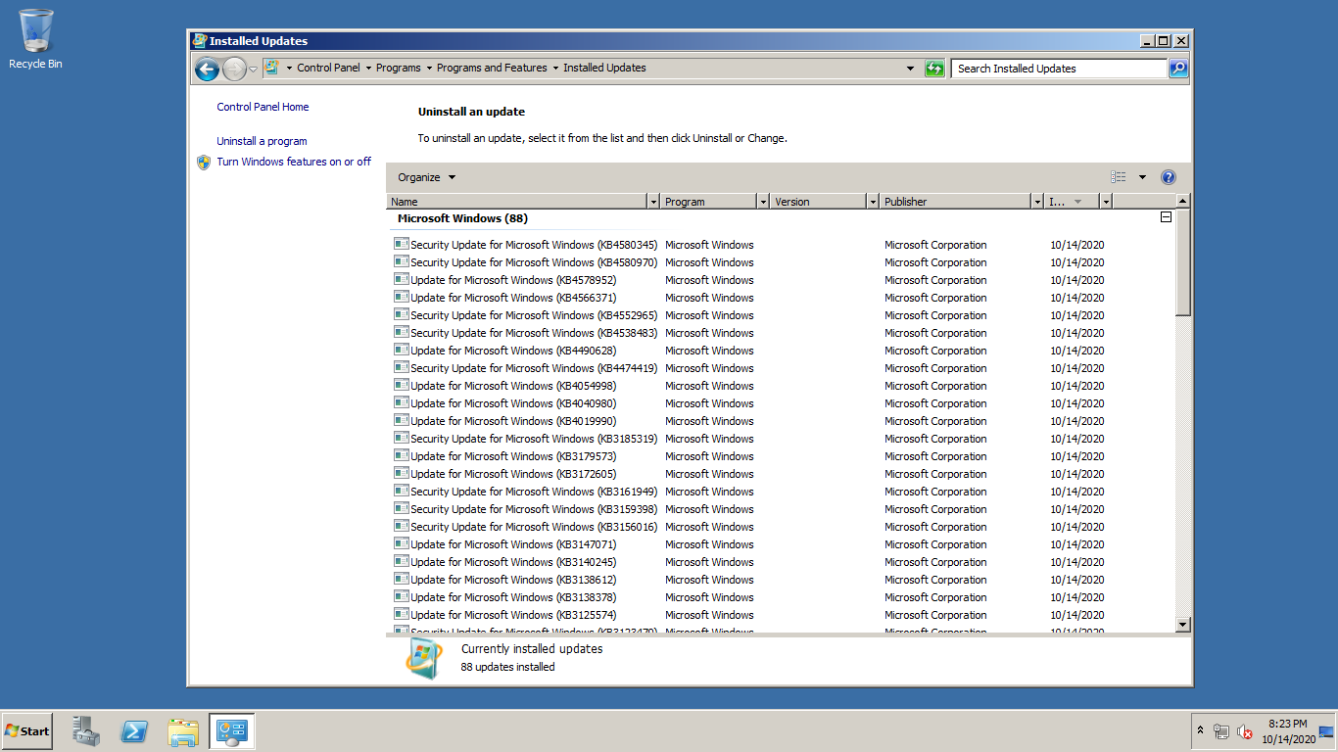
Task: Click the vertical scrollbar thumb
Action: (1182, 262)
